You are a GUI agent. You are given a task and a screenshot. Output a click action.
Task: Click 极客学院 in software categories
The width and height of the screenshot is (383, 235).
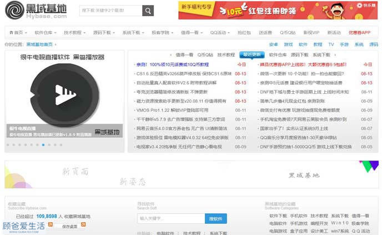pyautogui.click(x=360, y=223)
